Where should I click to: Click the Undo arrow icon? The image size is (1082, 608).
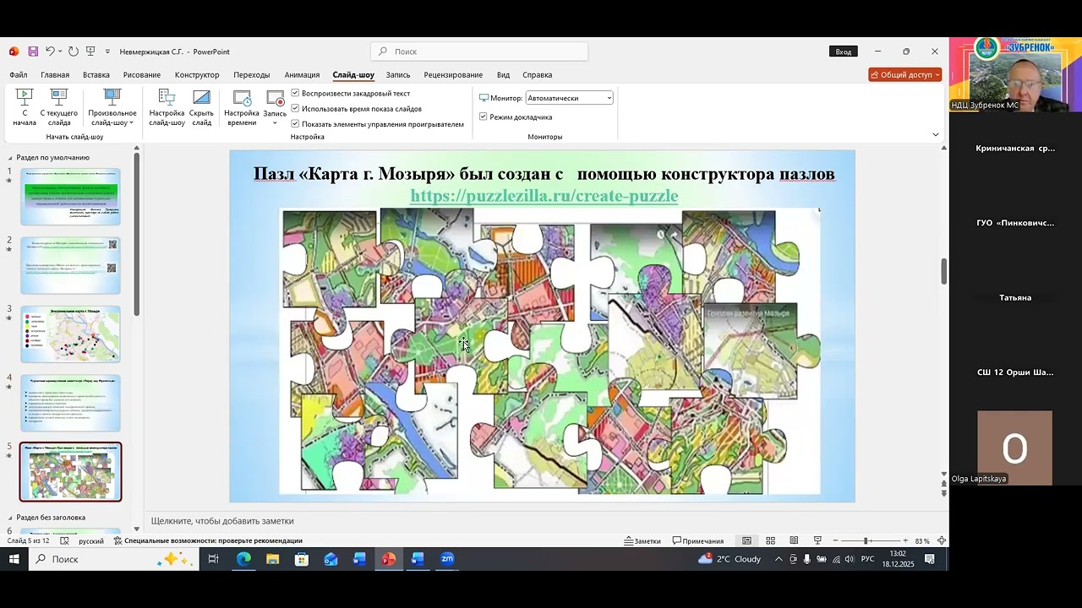(x=50, y=52)
